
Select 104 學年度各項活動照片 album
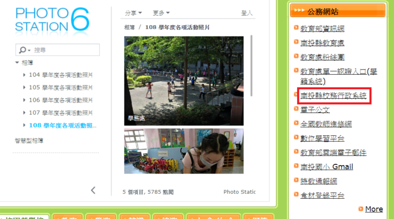click(61, 75)
